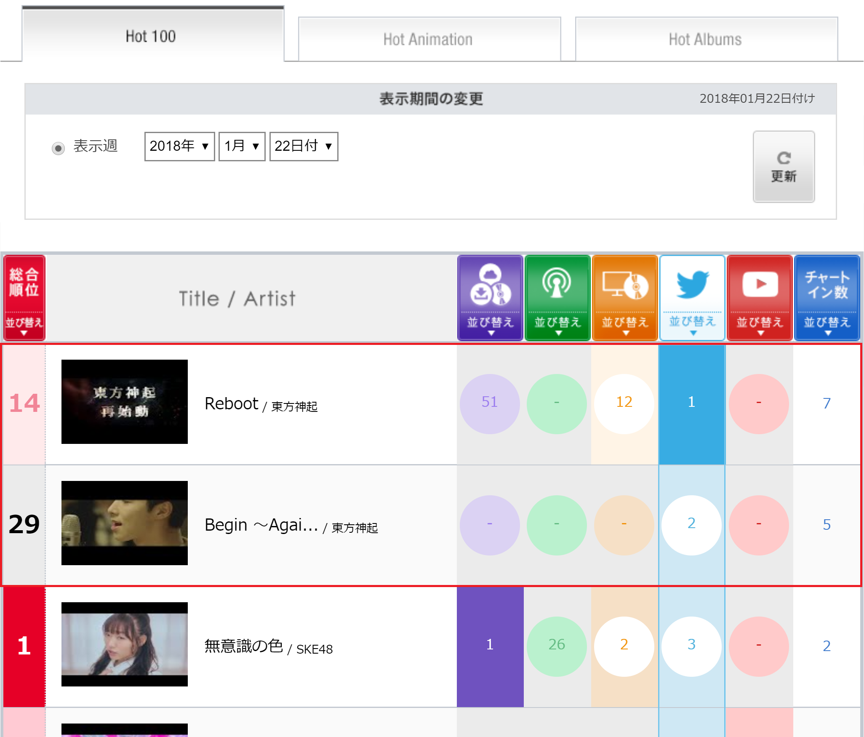Click the Reboot 東方神起 thumbnail
Screen dimensions: 864x737
click(125, 401)
